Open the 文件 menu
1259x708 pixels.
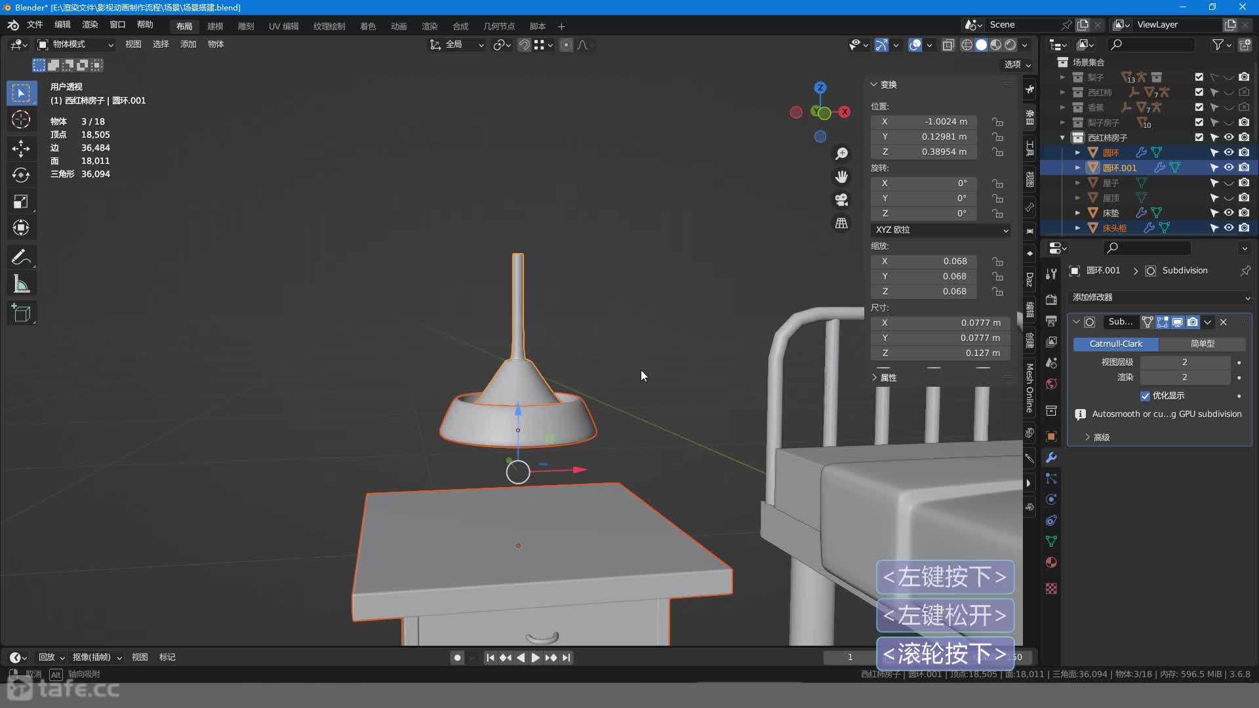coord(35,25)
